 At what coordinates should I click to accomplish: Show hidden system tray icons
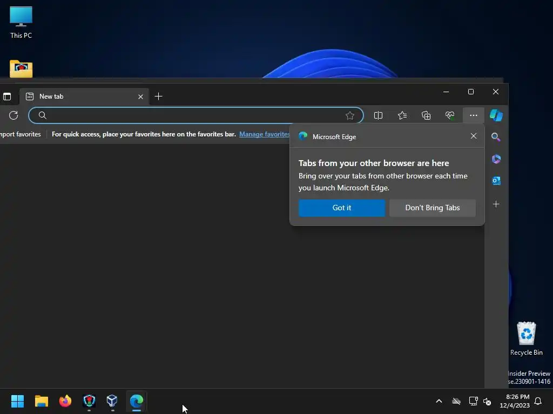pyautogui.click(x=439, y=401)
